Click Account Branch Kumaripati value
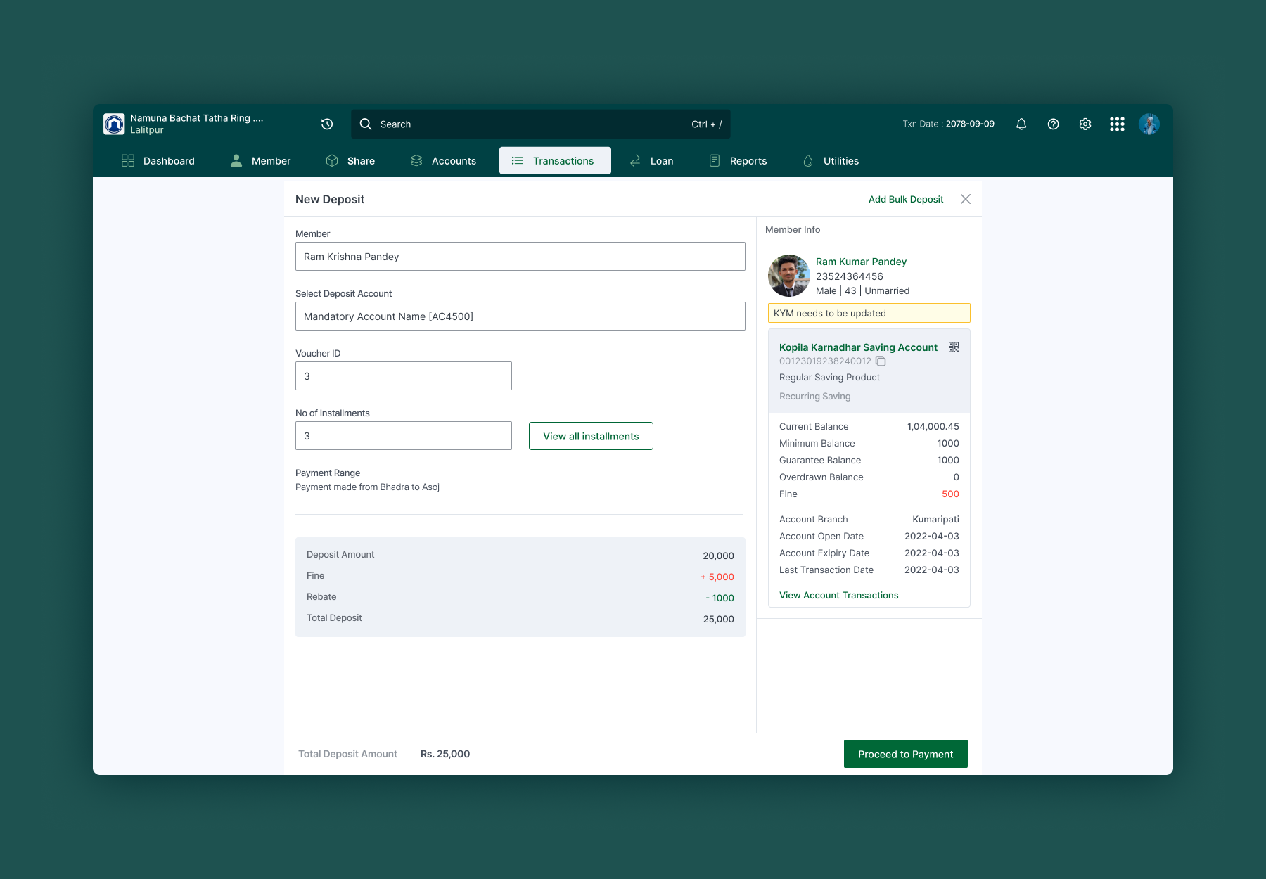The height and width of the screenshot is (879, 1266). click(x=936, y=520)
